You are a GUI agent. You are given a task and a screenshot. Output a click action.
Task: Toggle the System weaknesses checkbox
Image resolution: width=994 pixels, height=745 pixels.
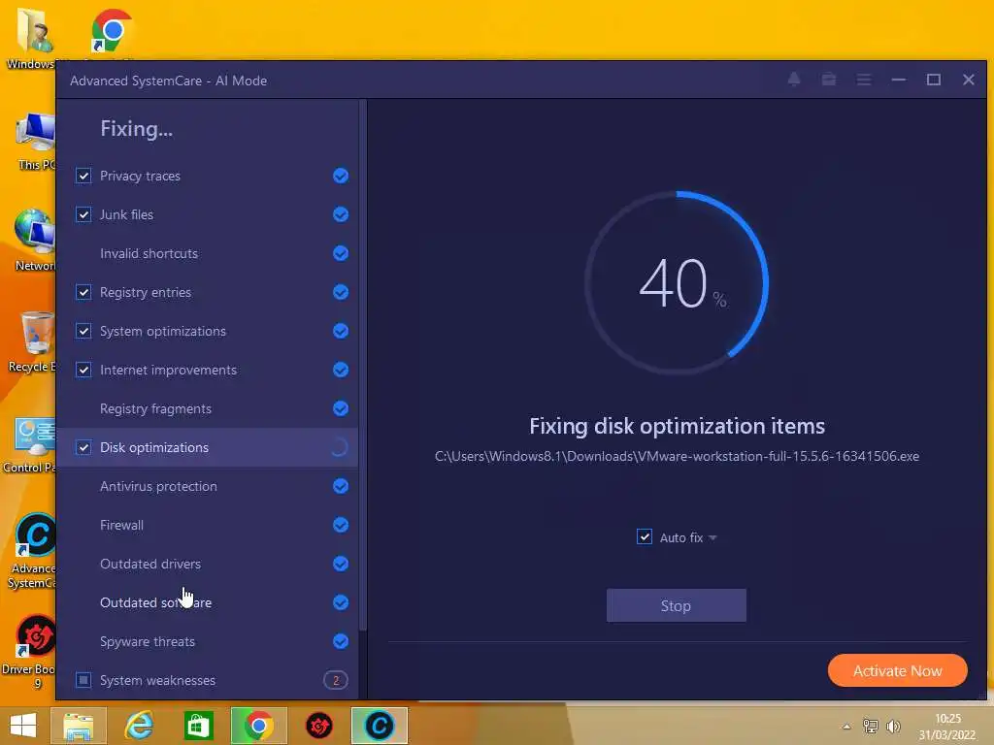[83, 680]
